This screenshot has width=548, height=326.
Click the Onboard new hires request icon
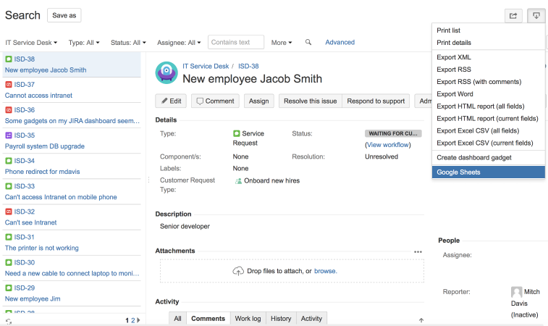[x=238, y=181]
